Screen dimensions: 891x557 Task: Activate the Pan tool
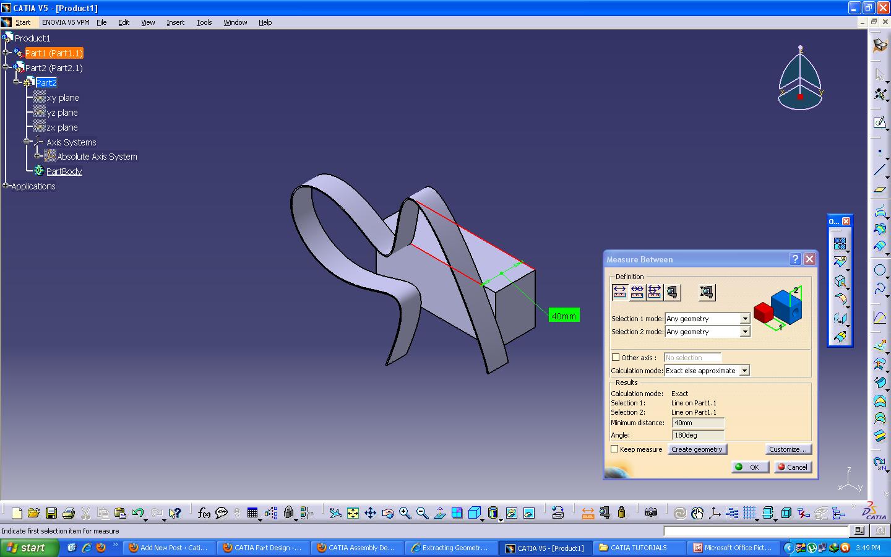tap(371, 513)
